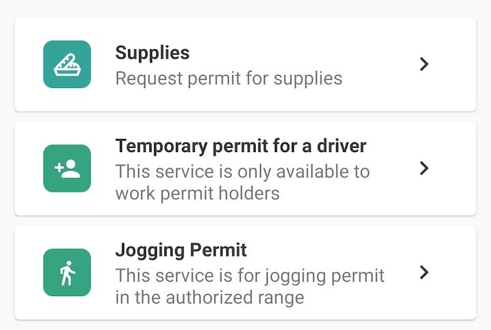Click the Supplies basket icon
Image resolution: width=491 pixels, height=330 pixels.
pos(67,64)
